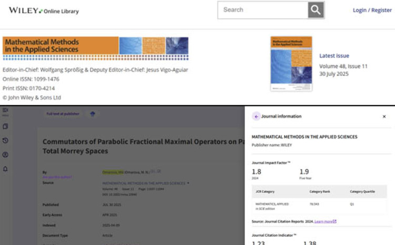Open the user profile sidebar icon

tap(5, 155)
